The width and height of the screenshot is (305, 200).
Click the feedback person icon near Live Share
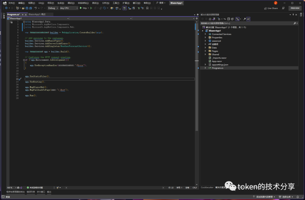point(284,8)
